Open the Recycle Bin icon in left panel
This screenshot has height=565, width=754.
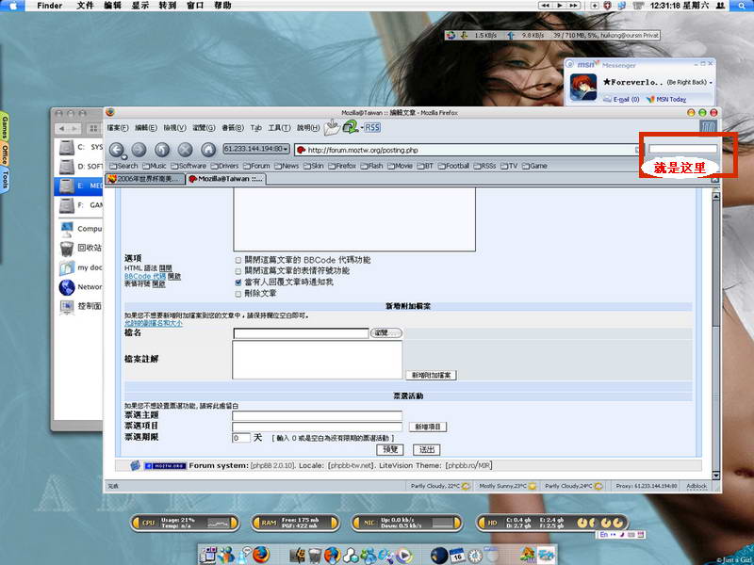[67, 248]
